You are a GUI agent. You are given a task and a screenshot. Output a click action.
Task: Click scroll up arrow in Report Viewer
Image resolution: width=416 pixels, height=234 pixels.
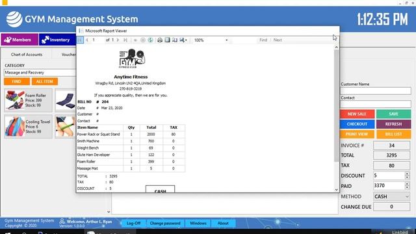click(x=337, y=47)
